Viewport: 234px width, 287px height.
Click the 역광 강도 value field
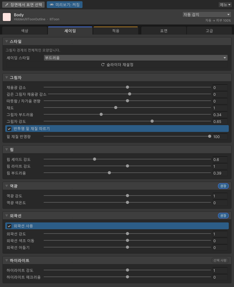(x=220, y=196)
